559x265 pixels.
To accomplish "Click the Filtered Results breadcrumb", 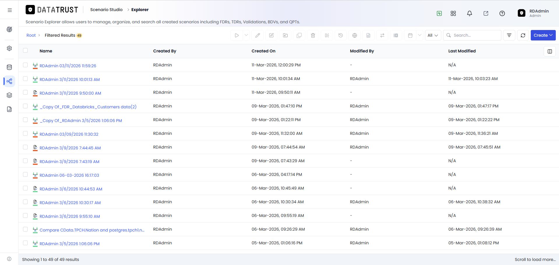I will 60,35.
